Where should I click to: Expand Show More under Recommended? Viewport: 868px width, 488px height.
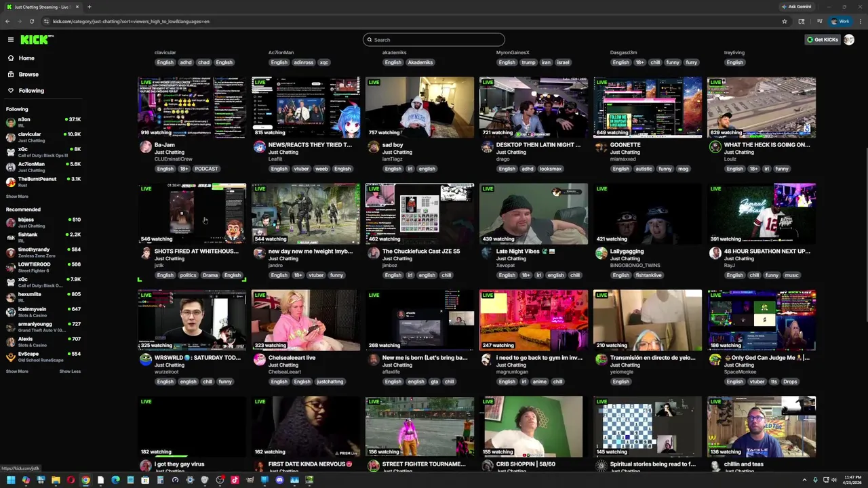tap(17, 371)
